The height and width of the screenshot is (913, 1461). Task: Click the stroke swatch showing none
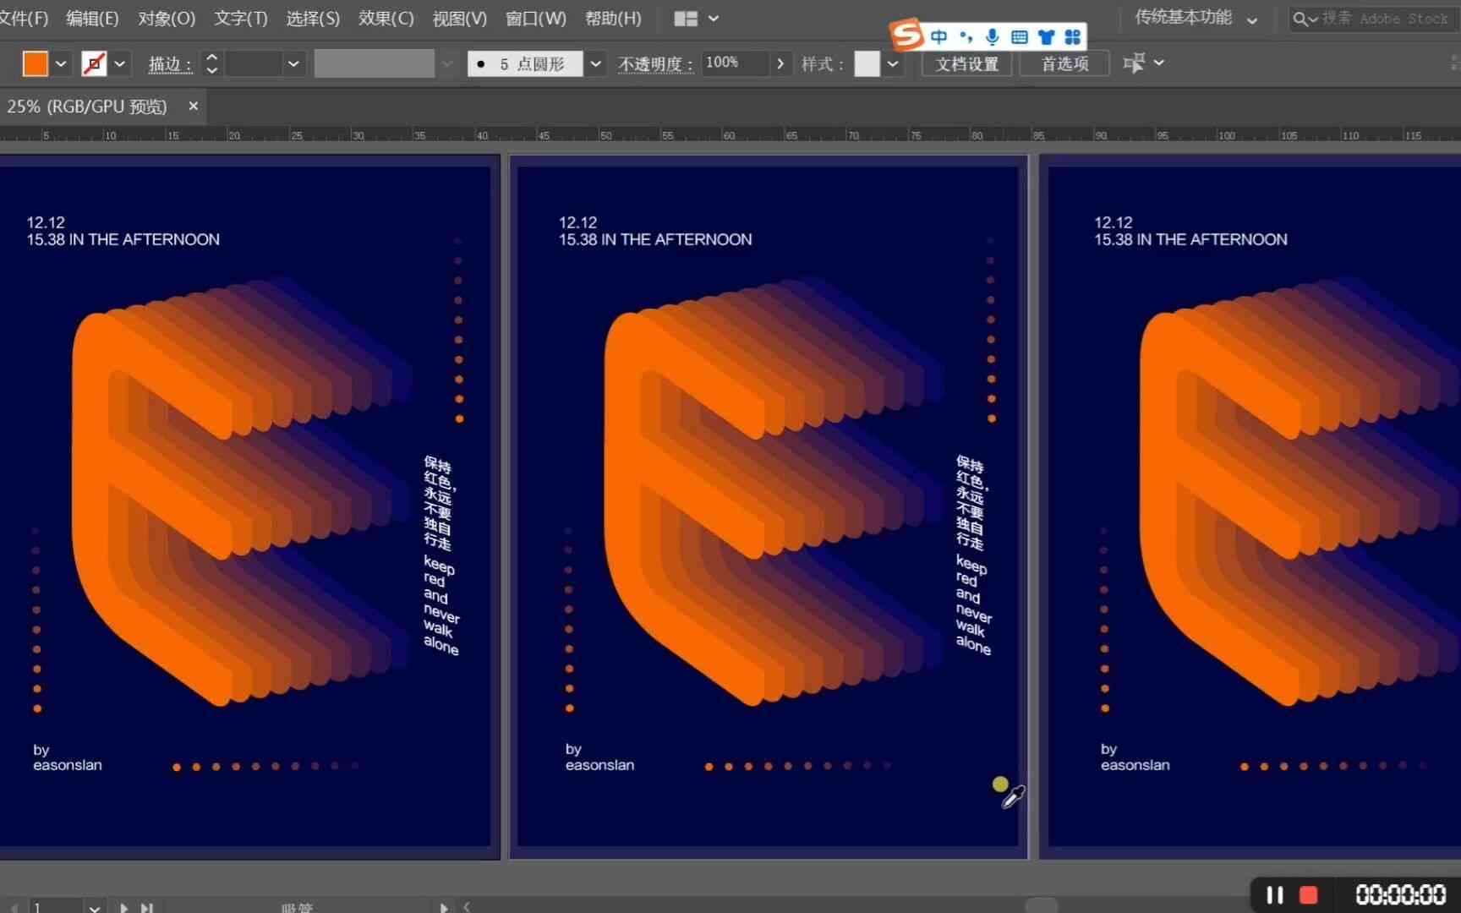pyautogui.click(x=94, y=63)
